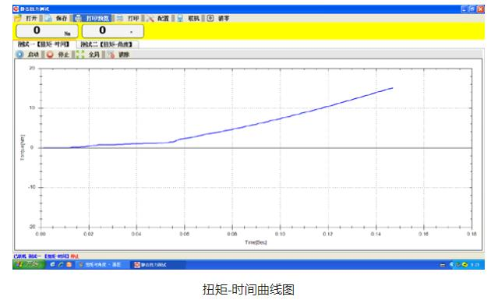Viewport: 498px width, 300px height.
Task: Stop the test with red 停止 button
Action: 50,55
